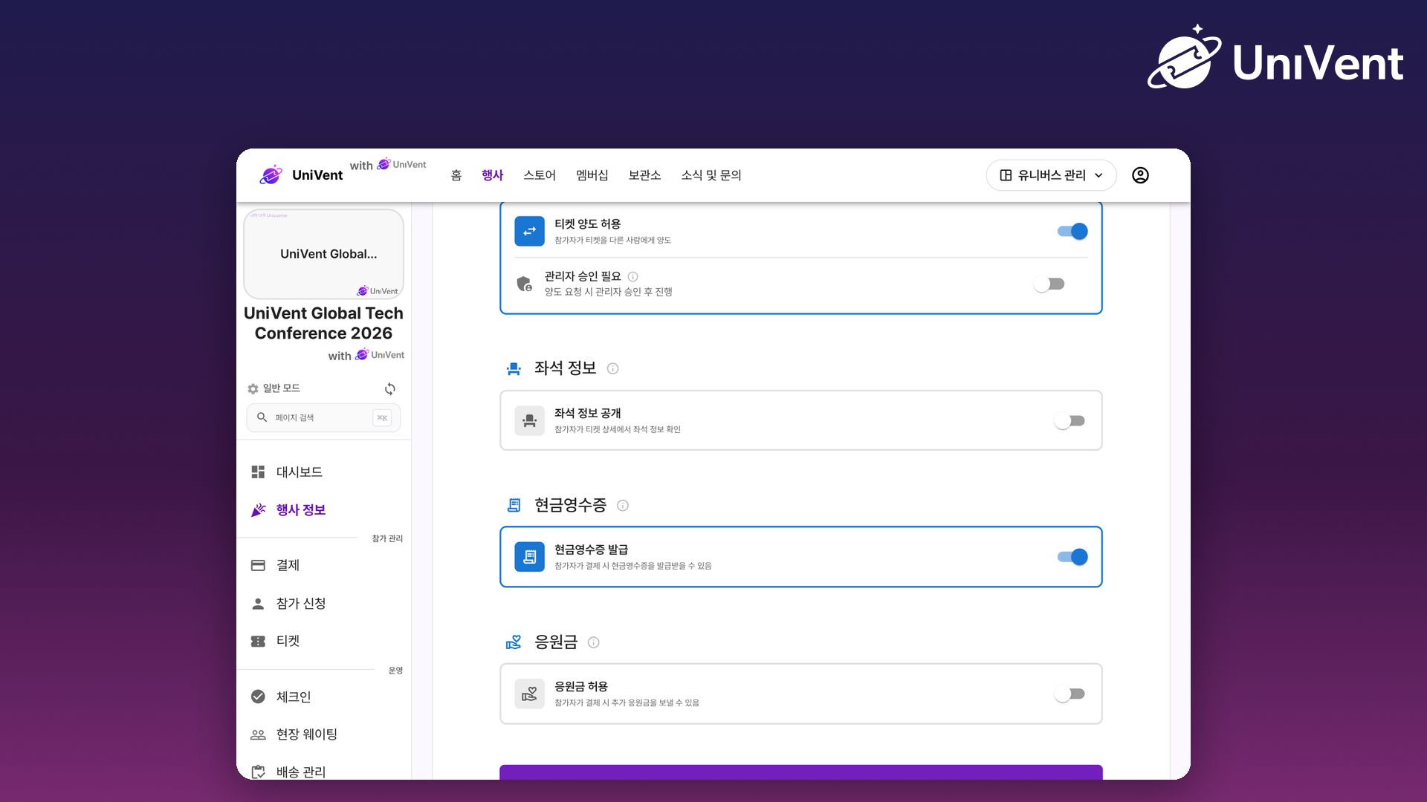Image resolution: width=1427 pixels, height=802 pixels.
Task: Select the 행사 navigation tab
Action: pyautogui.click(x=492, y=175)
